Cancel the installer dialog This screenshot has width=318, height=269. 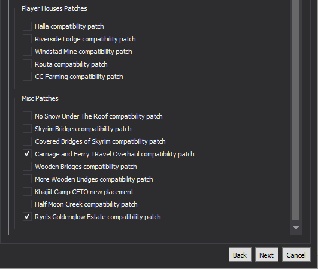[296, 255]
